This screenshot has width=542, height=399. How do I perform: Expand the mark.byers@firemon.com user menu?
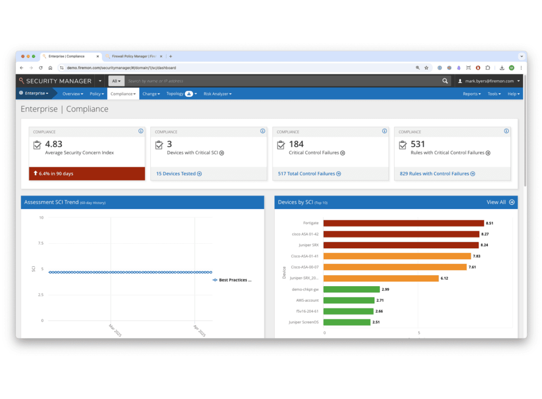click(489, 81)
